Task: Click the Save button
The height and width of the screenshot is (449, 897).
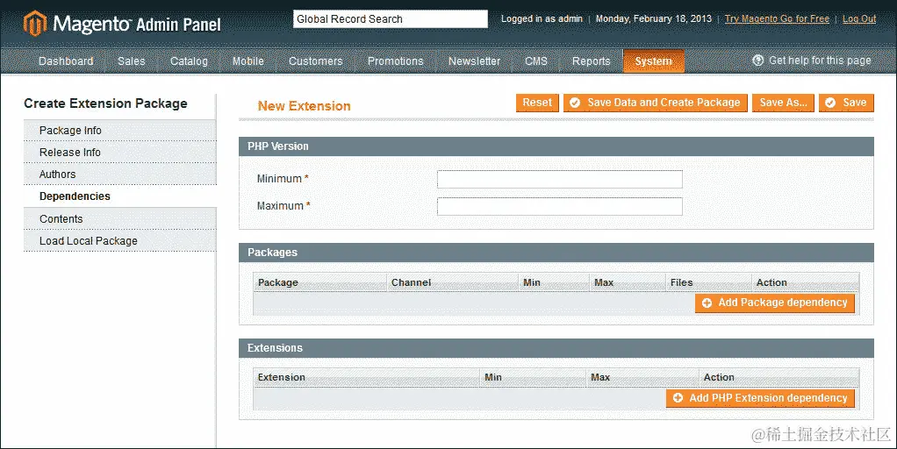Action: [x=847, y=103]
